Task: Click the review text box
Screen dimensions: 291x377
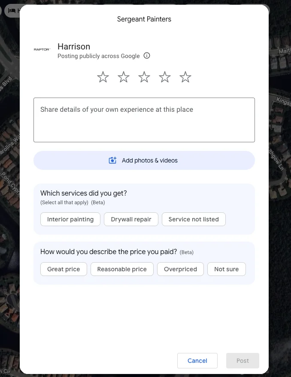Action: pyautogui.click(x=144, y=120)
